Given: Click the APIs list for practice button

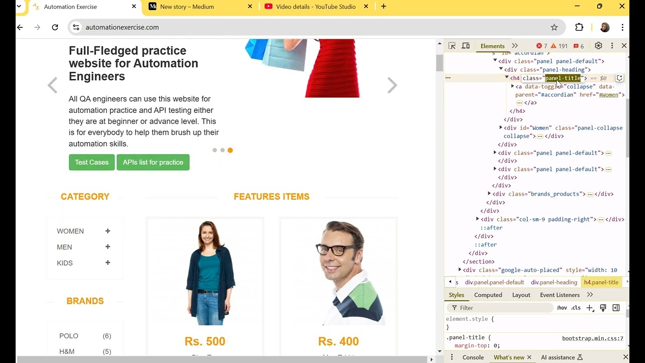Looking at the screenshot, I should pyautogui.click(x=153, y=162).
